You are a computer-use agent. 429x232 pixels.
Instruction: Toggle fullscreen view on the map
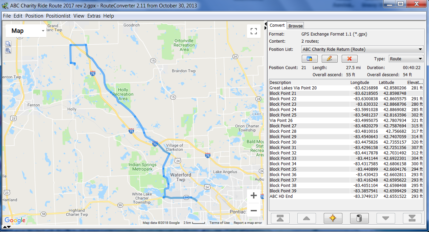click(254, 31)
